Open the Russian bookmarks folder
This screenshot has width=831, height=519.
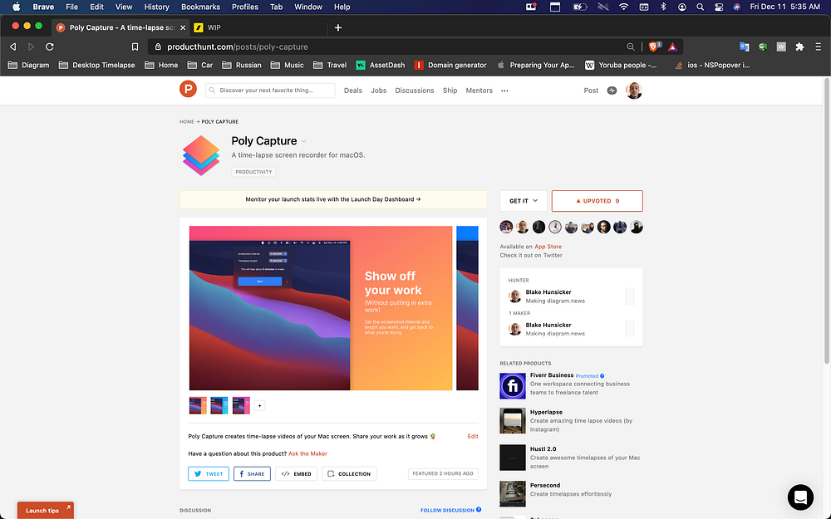coord(242,65)
